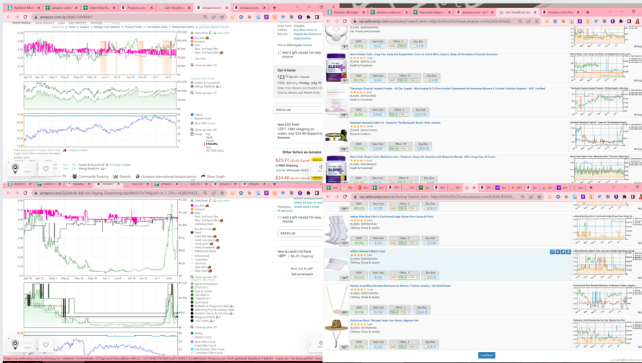Reload the amazon.com/dp/B08CFMY8B8 window page
Image resolution: width=642 pixels, height=363 pixels.
pyautogui.click(x=25, y=17)
